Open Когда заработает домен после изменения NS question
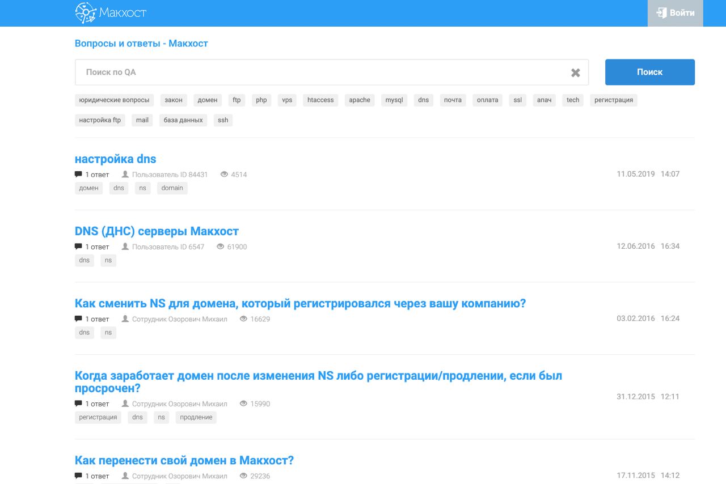 (318, 382)
